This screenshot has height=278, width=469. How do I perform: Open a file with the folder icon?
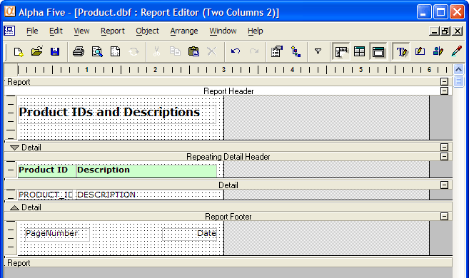[37, 51]
